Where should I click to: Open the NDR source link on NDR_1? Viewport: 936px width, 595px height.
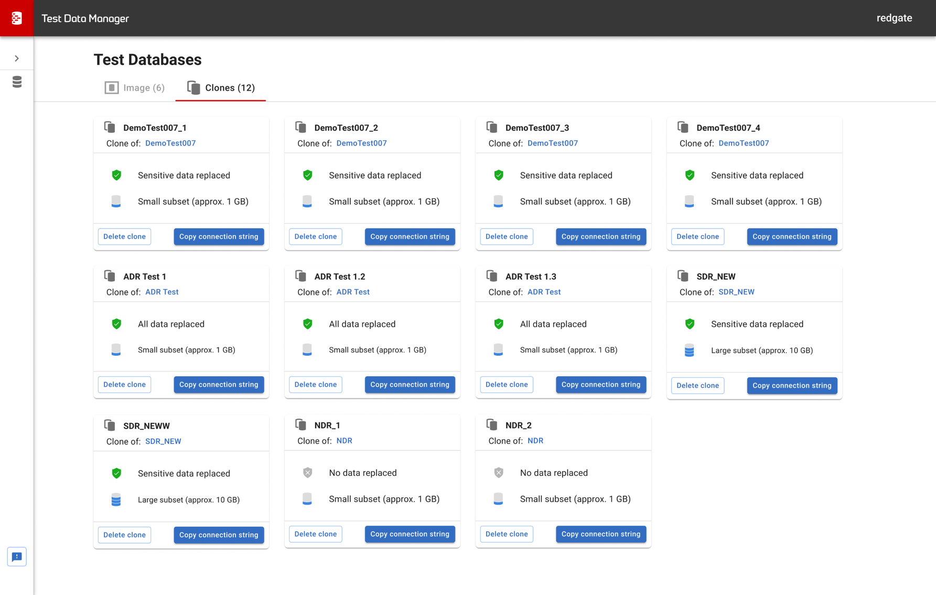click(344, 441)
